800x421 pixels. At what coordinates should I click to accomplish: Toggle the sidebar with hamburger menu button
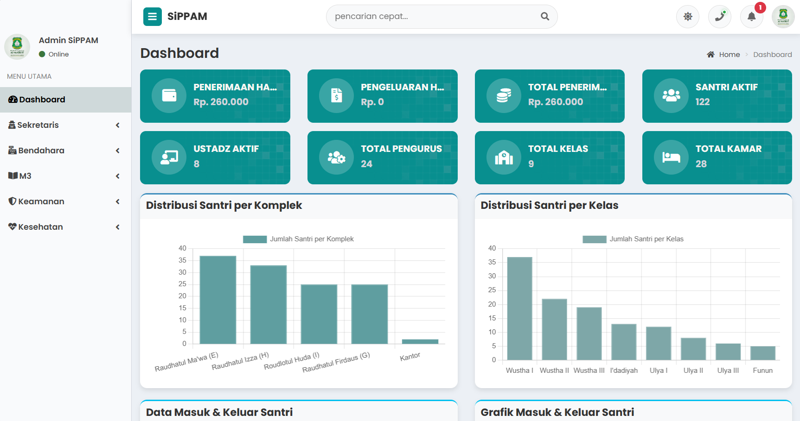click(152, 17)
